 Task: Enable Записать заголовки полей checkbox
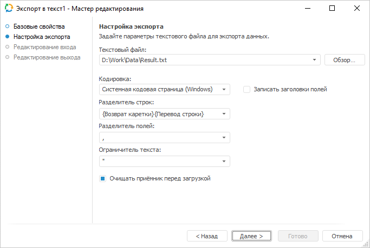(x=247, y=89)
